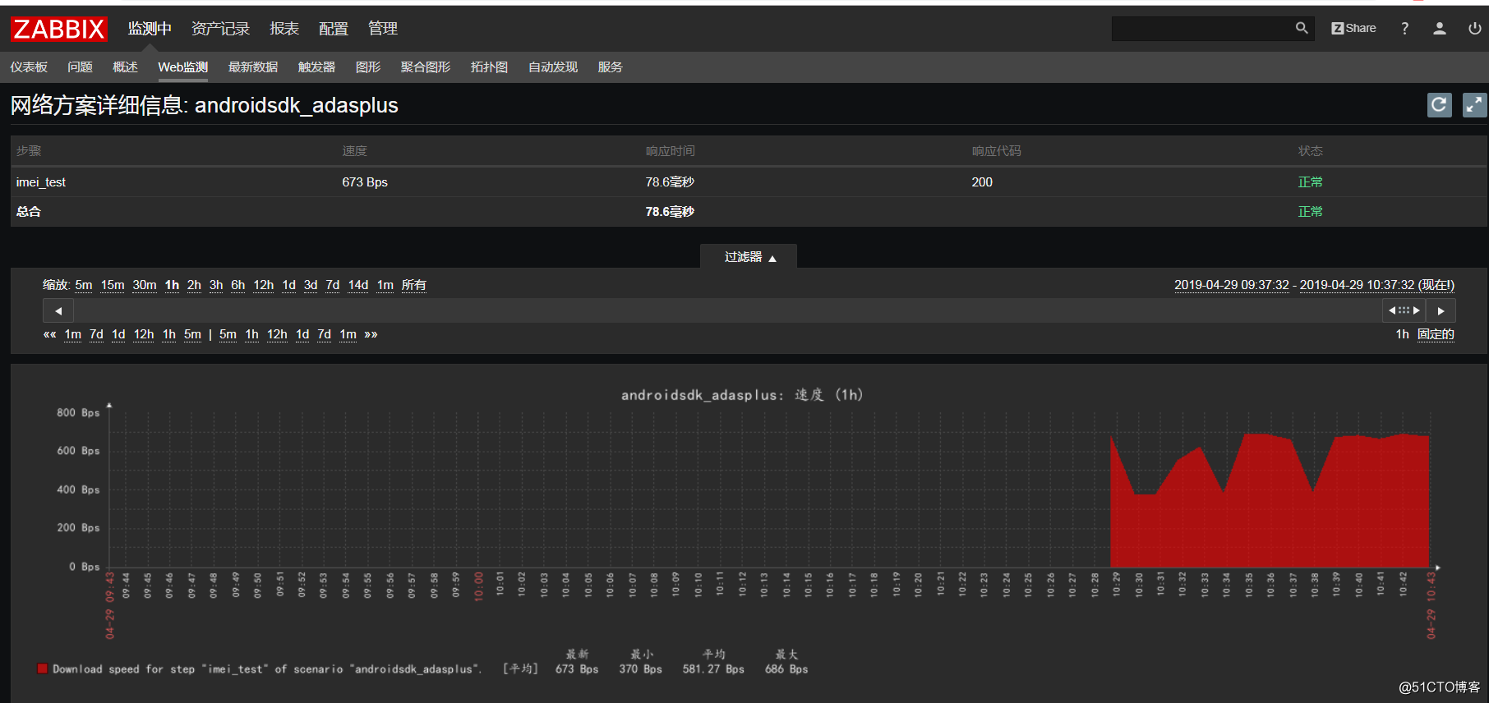Click the date range 2019-04-29 09:37:32 start
The image size is (1489, 703).
point(1232,285)
